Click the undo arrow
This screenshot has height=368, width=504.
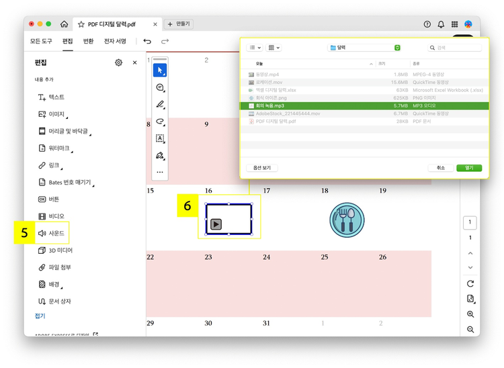(x=147, y=41)
